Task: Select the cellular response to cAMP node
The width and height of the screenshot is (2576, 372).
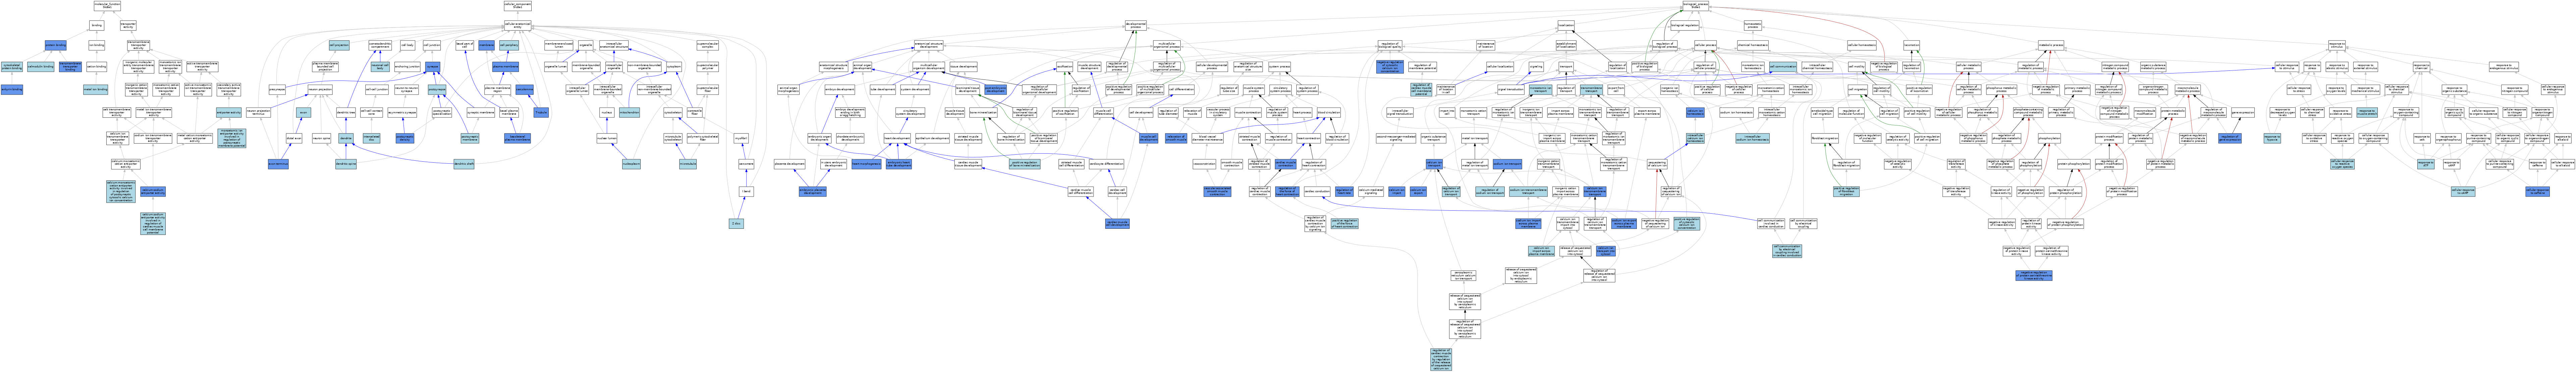Action: click(2463, 191)
